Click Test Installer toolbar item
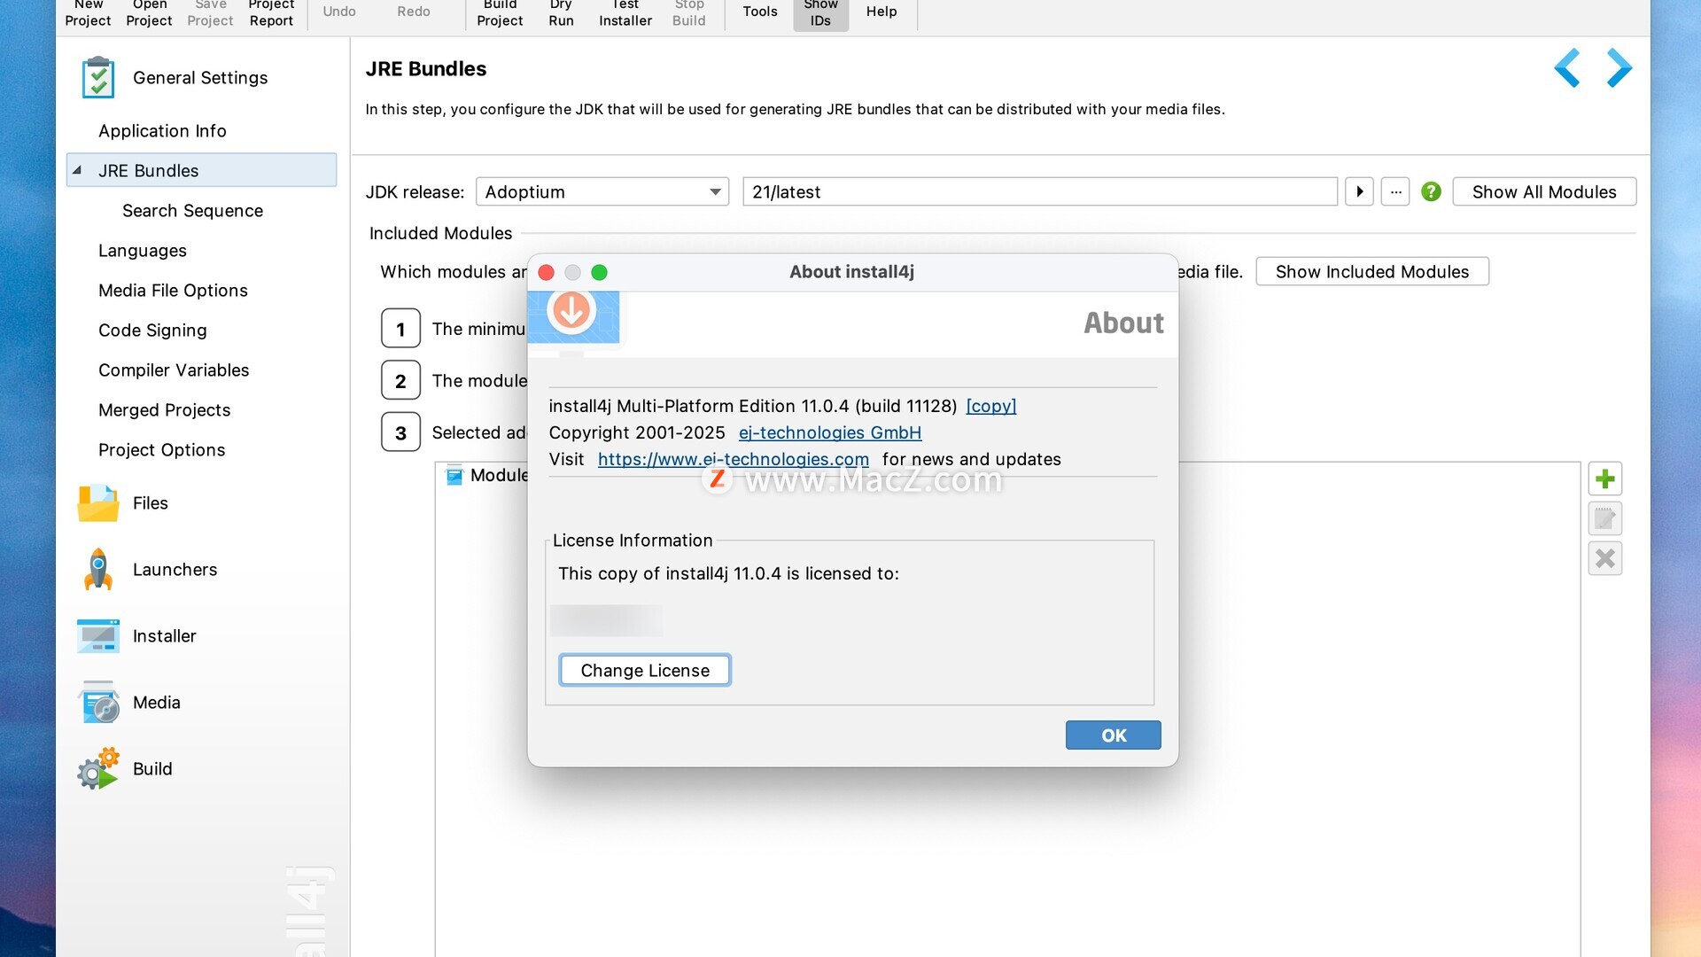The width and height of the screenshot is (1701, 957). 625,12
